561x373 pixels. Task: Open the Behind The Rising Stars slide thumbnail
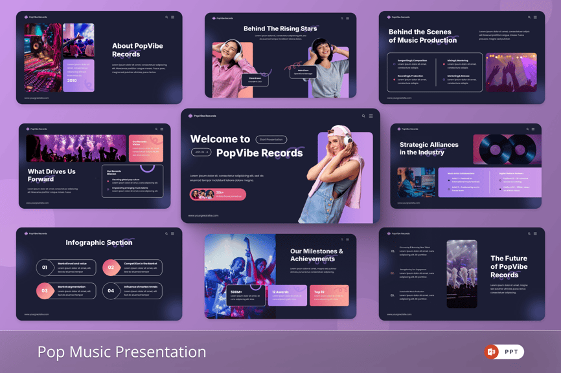(x=280, y=55)
